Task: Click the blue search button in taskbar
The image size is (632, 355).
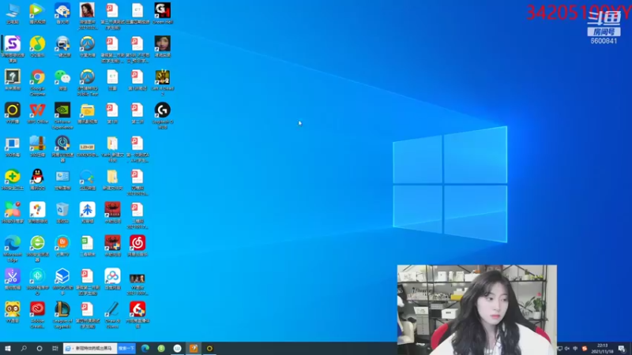Action: 126,348
